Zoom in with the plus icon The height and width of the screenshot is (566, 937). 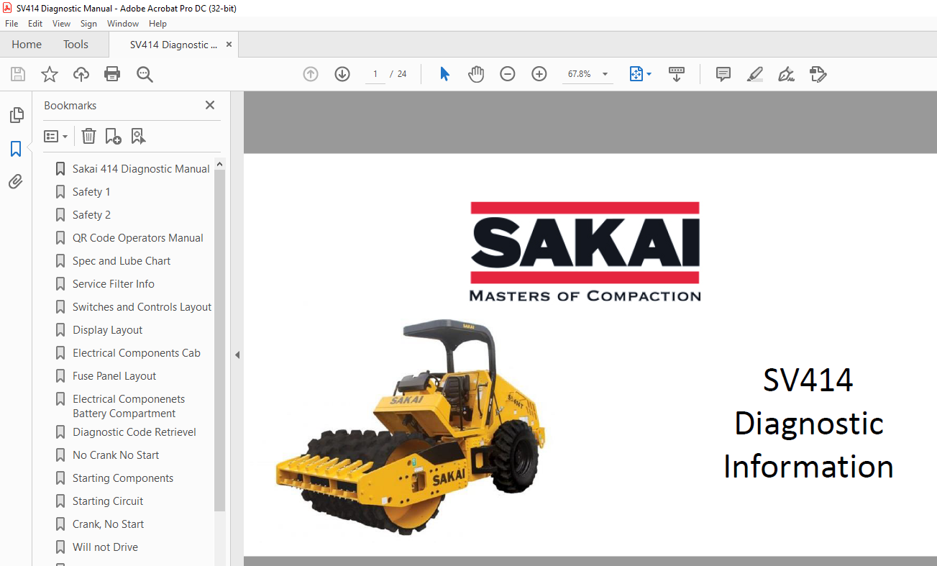pos(539,74)
